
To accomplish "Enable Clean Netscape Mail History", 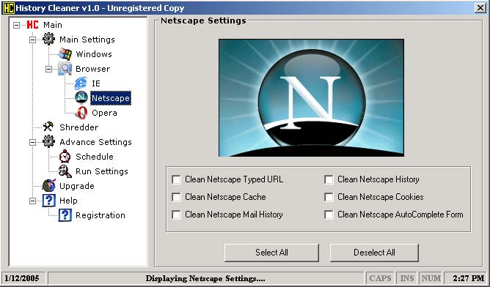I will pyautogui.click(x=176, y=215).
